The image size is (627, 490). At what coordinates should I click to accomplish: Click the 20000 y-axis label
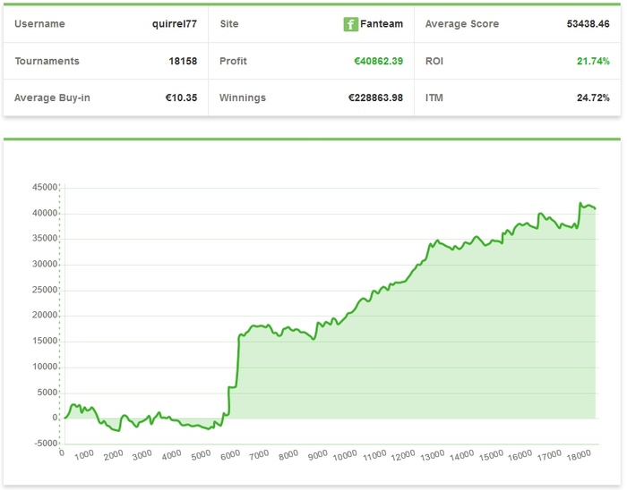pos(45,316)
